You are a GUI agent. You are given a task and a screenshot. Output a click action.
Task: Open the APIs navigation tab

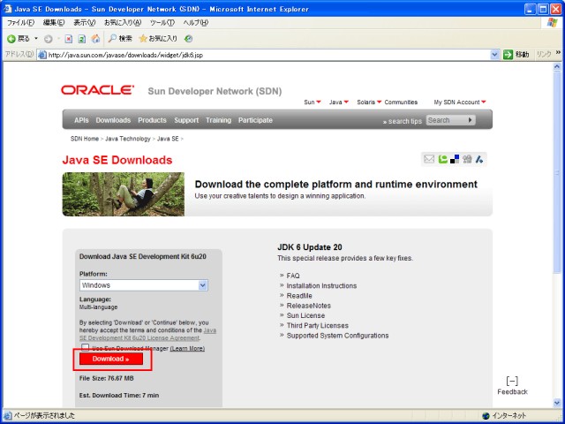tap(81, 120)
